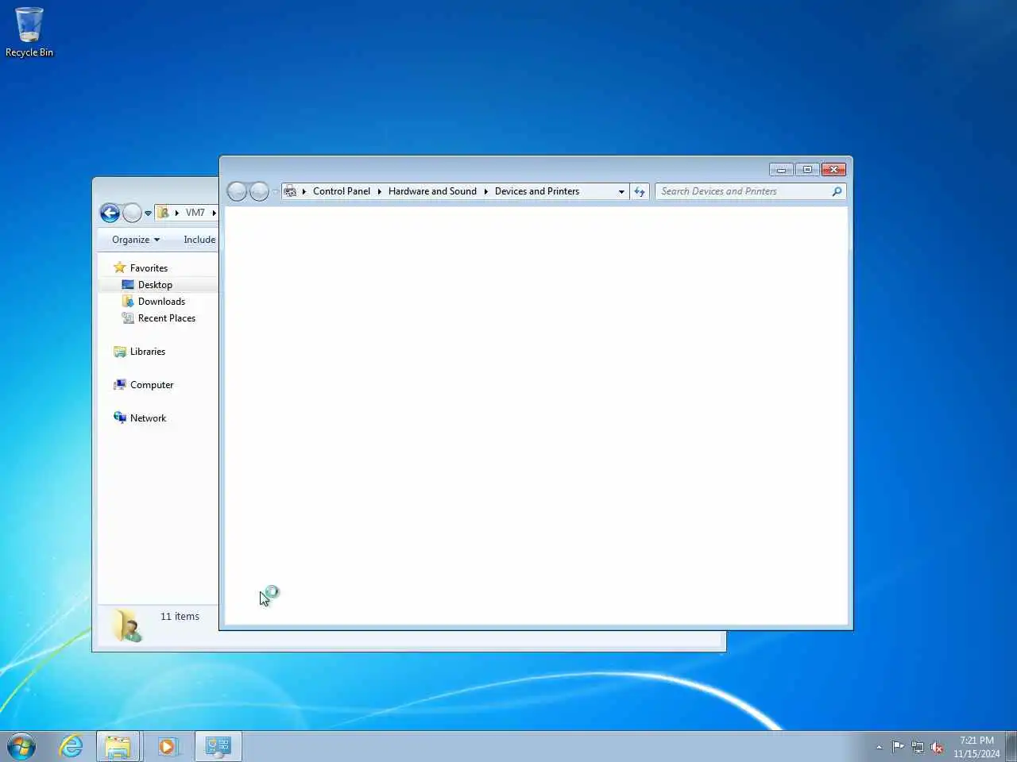Go back in the VM7 Explorer window
The width and height of the screenshot is (1017, 762).
point(110,213)
